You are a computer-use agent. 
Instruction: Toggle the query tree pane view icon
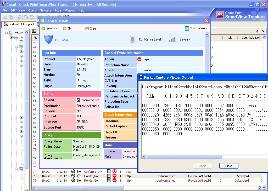(34, 31)
